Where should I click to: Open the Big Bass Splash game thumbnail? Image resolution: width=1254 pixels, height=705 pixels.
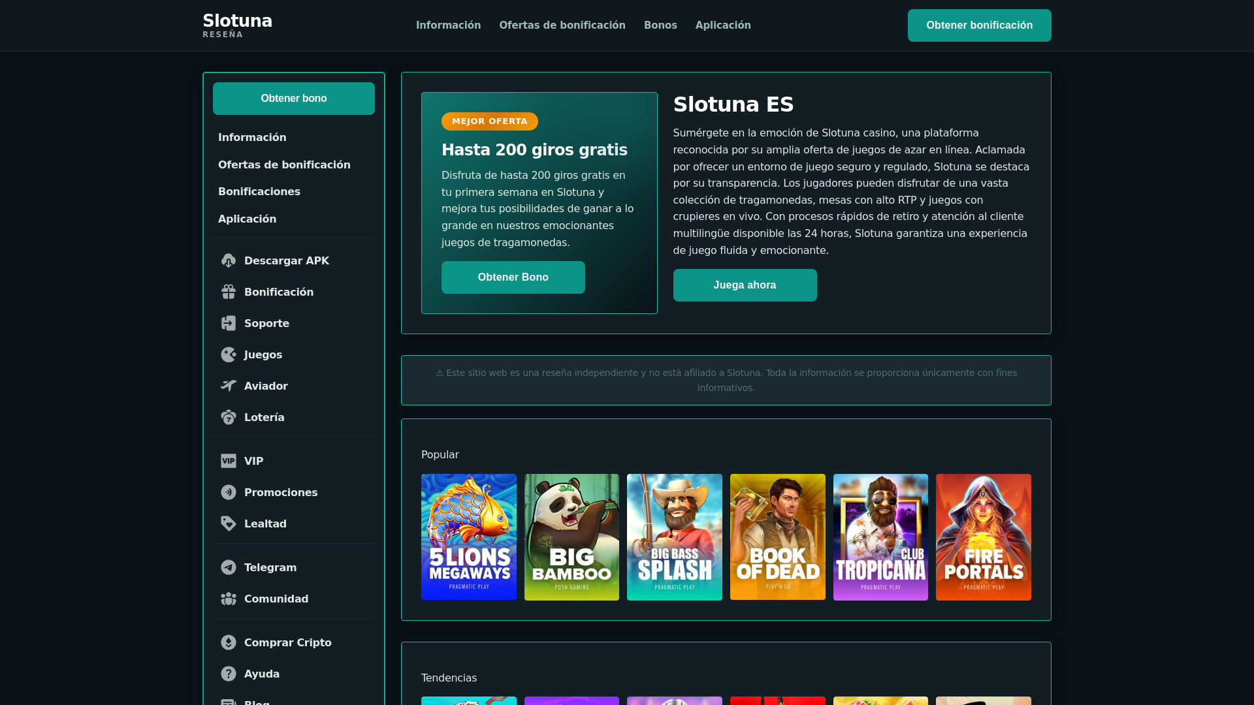click(x=675, y=537)
